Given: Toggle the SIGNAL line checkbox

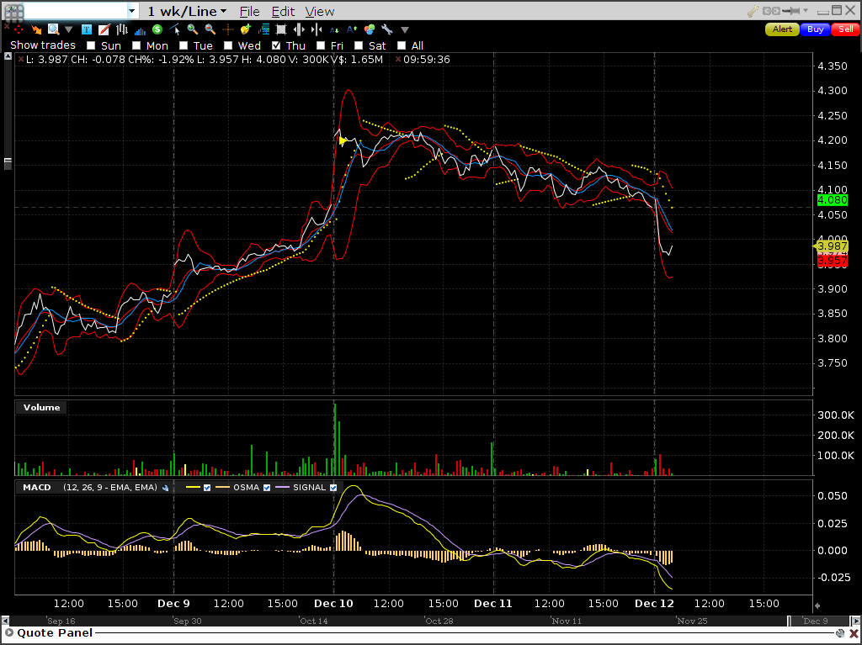Looking at the screenshot, I should coord(333,488).
